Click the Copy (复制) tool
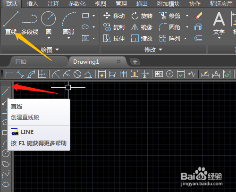The image size is (236, 192). 114,27
